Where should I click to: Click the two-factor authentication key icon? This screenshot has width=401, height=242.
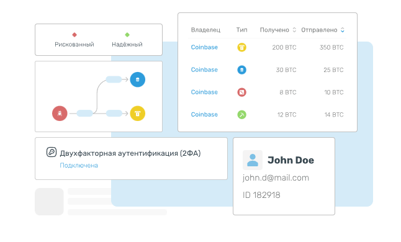pyautogui.click(x=52, y=152)
